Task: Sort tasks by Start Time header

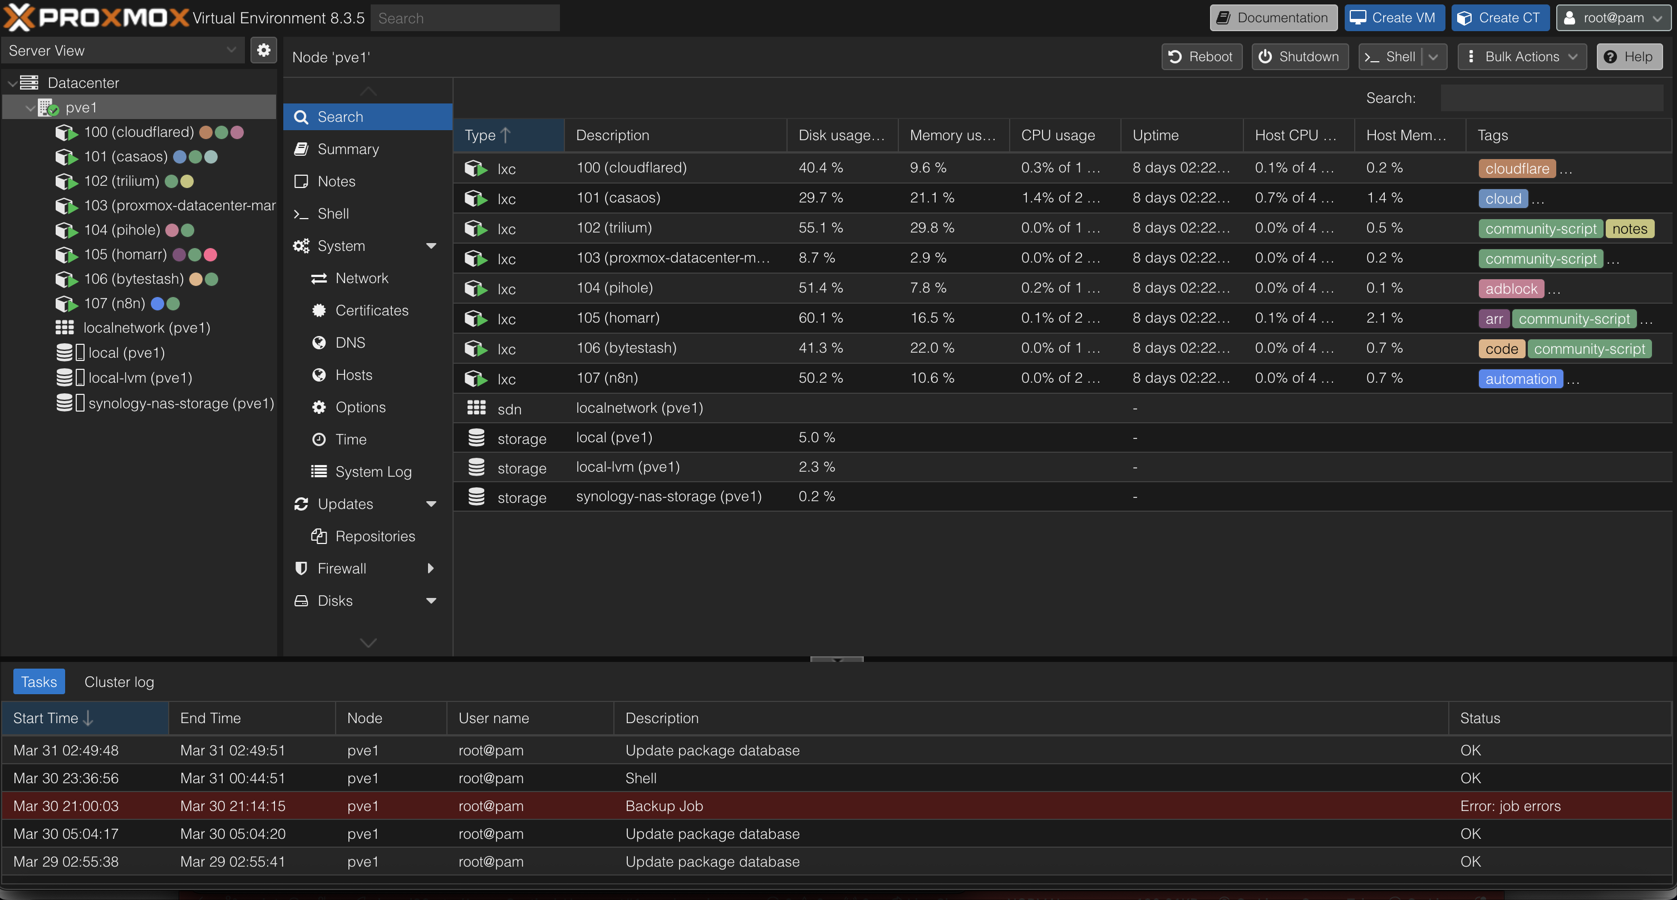Action: tap(85, 718)
